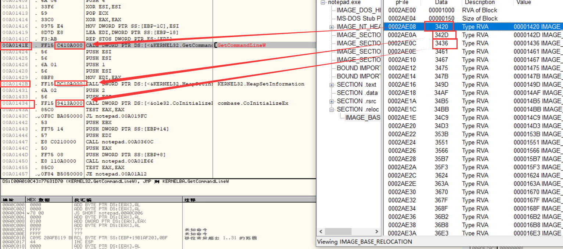Click the pFile column header
This screenshot has height=249, width=563.
point(402,2)
